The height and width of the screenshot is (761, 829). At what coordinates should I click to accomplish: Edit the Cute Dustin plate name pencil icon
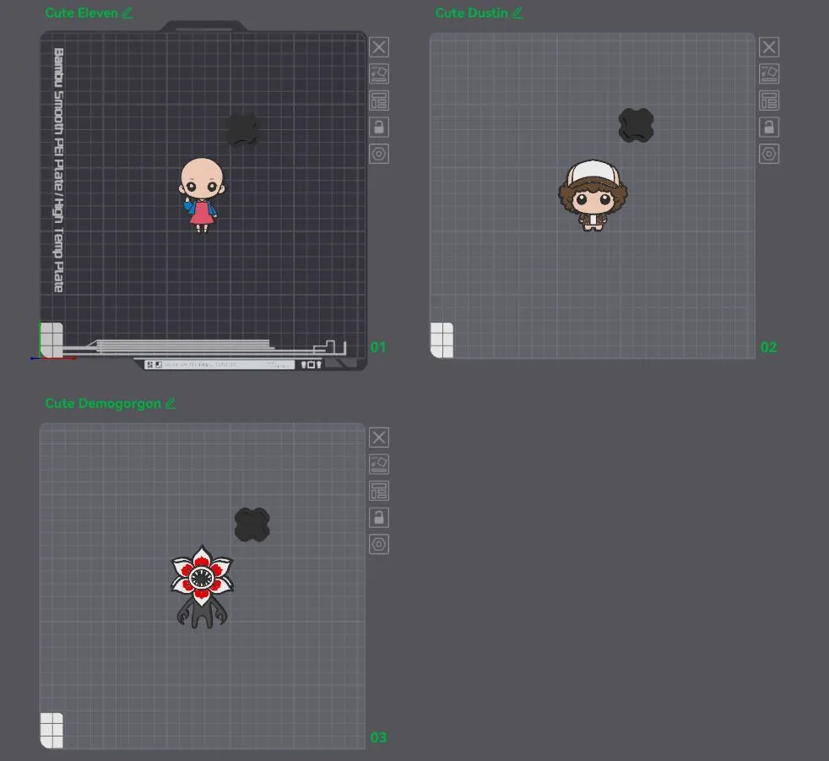coord(517,13)
